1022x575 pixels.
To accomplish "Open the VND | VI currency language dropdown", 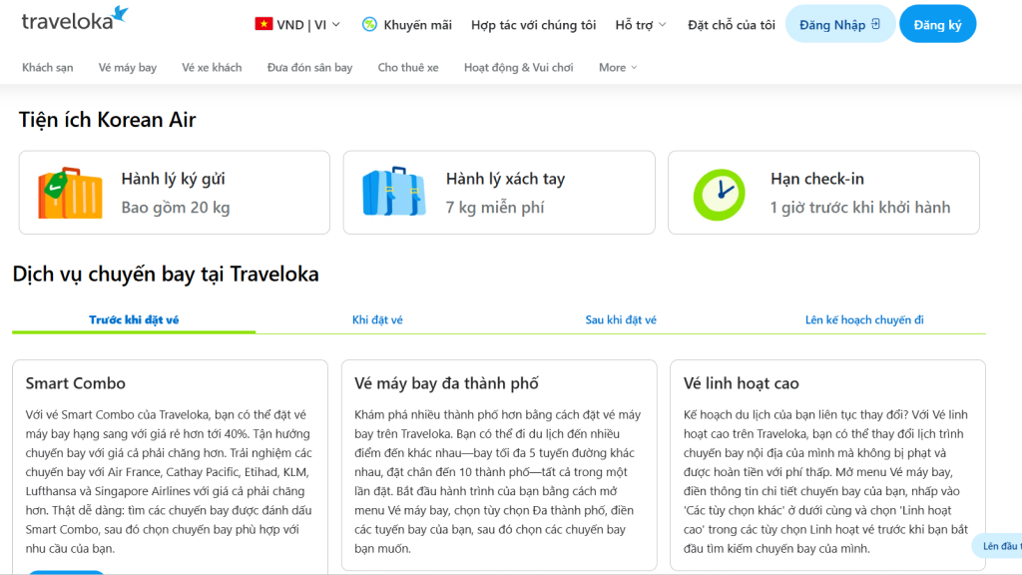I will pyautogui.click(x=297, y=25).
